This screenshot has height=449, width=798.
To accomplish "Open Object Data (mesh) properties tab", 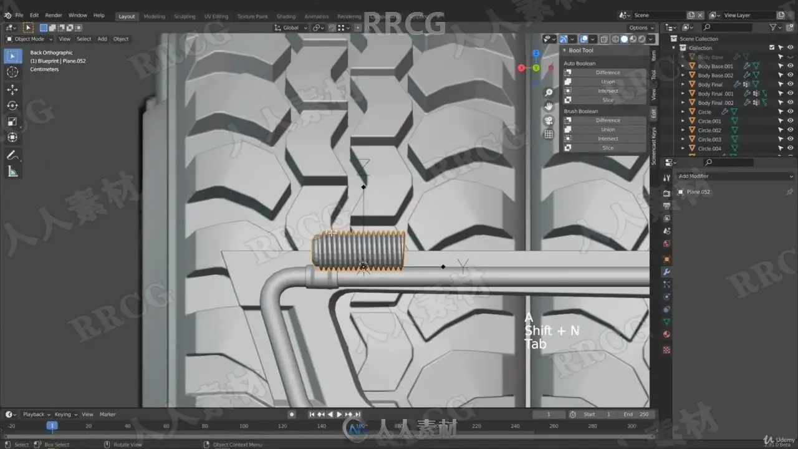I will 666,322.
